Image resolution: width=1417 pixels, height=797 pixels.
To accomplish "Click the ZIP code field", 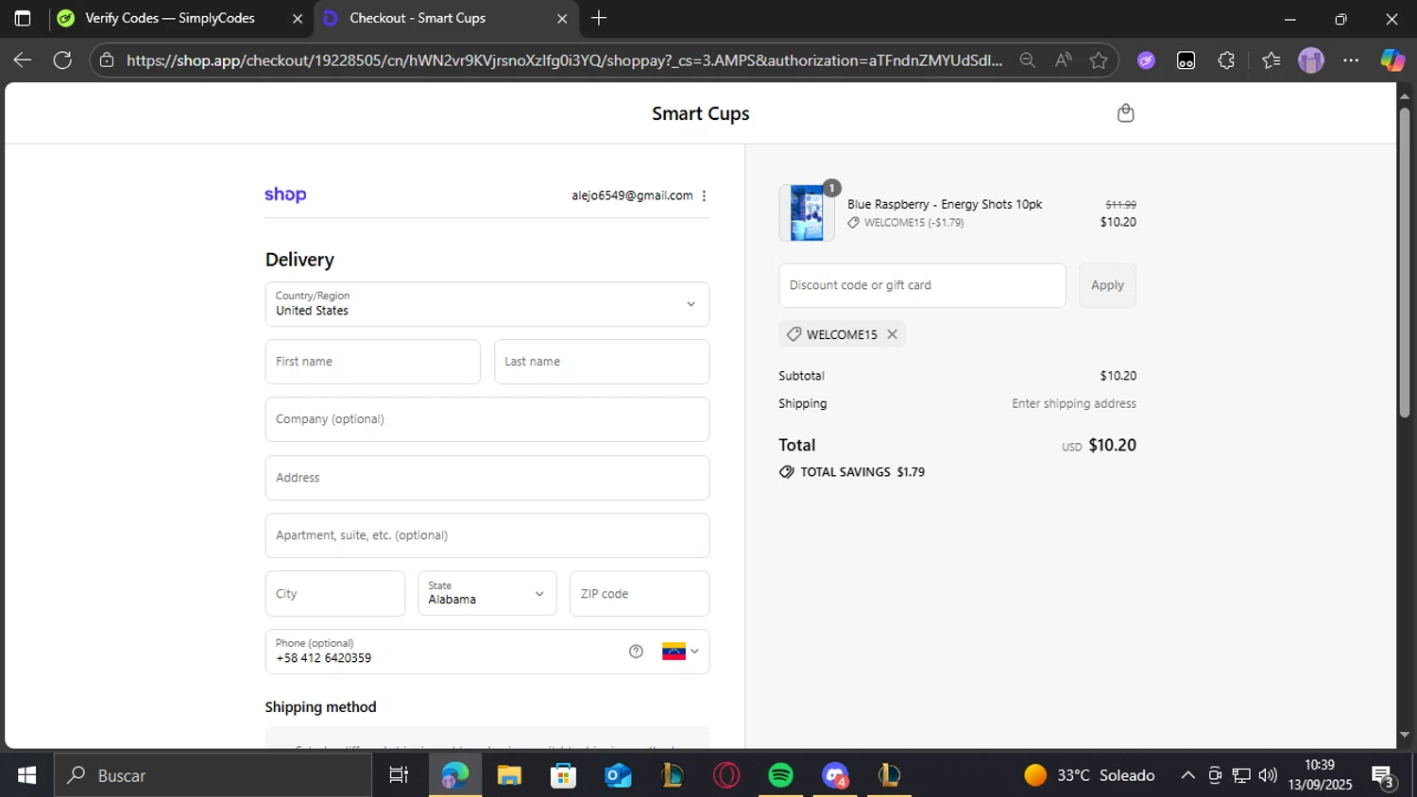I will [x=640, y=594].
